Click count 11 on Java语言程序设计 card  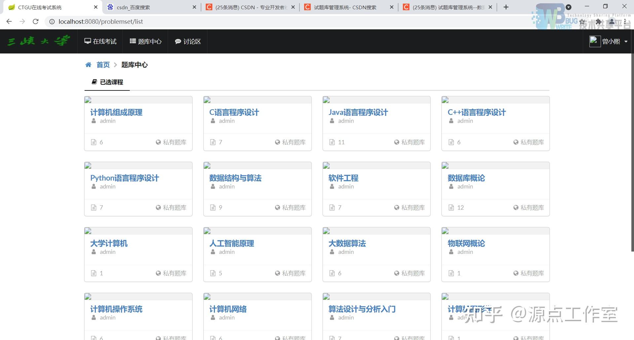pyautogui.click(x=341, y=142)
